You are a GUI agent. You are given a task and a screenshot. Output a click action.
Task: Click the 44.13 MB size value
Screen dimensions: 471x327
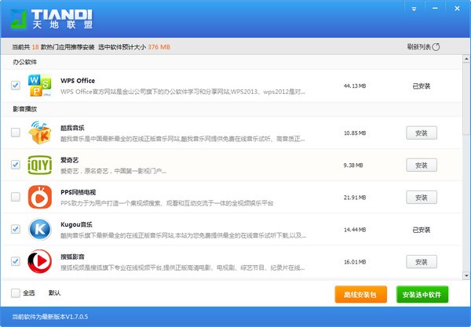(x=355, y=85)
